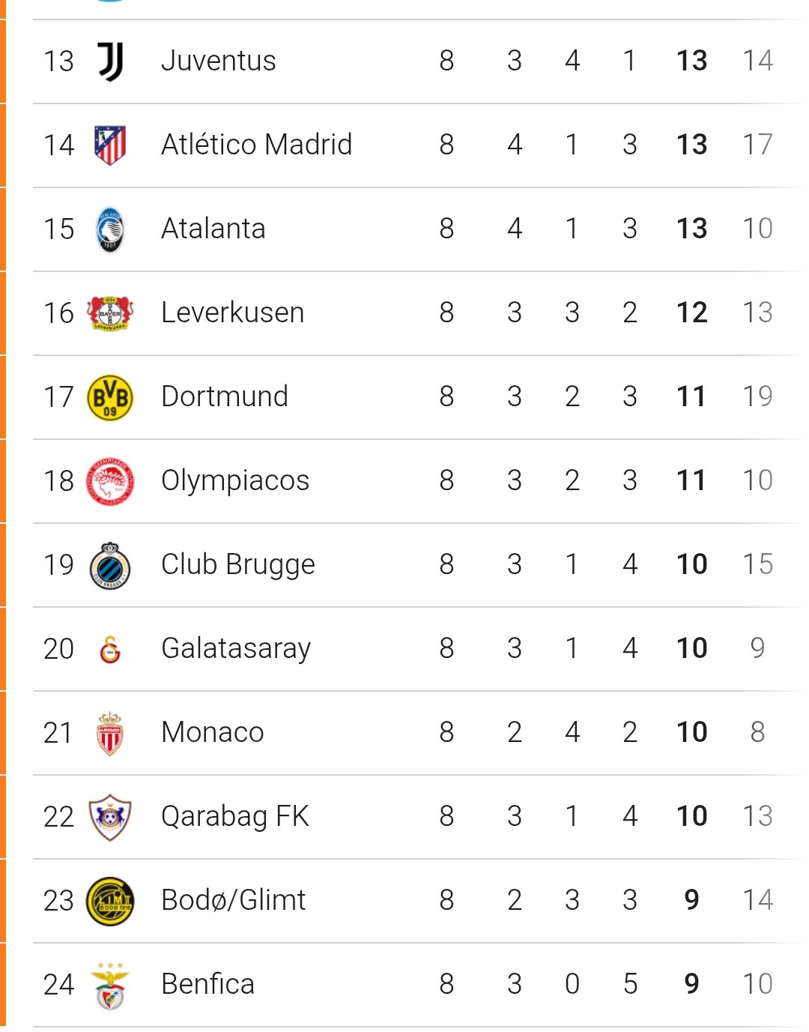The width and height of the screenshot is (809, 1032).
Task: Select the Club Brugge team name
Action: 238,564
